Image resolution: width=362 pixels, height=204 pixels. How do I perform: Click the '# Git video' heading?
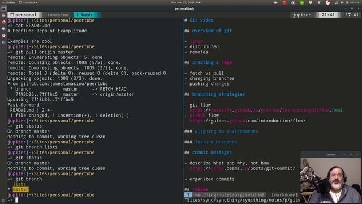pyautogui.click(x=199, y=20)
